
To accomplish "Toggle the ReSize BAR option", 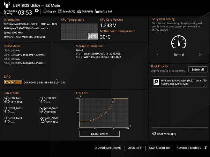I will coord(105,11).
